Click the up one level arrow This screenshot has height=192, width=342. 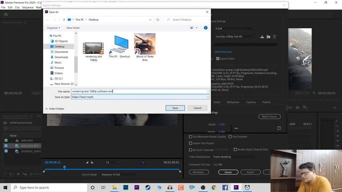[x=64, y=20]
